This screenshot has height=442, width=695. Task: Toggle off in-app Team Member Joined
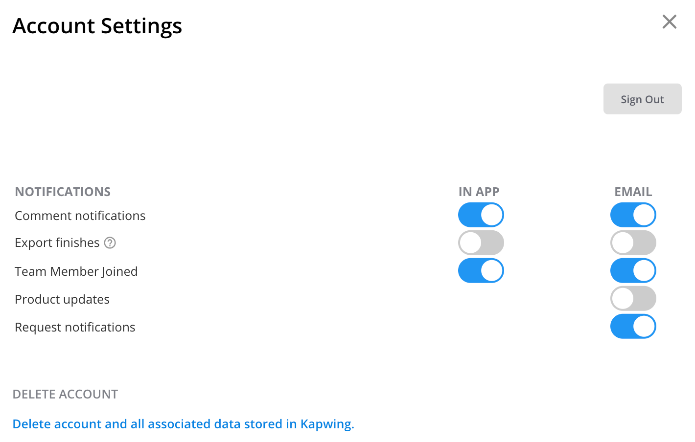pyautogui.click(x=481, y=271)
